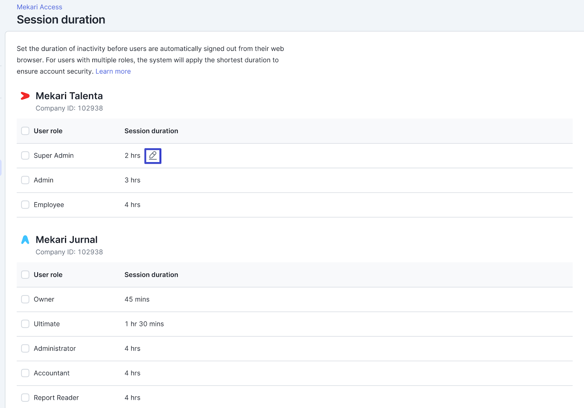Tick the Report Reader role checkbox
Screen dimensions: 584x408
click(25, 397)
